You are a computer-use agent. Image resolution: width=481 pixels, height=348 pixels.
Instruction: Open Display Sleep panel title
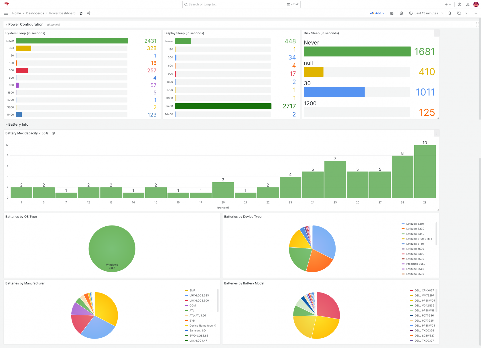pos(184,33)
